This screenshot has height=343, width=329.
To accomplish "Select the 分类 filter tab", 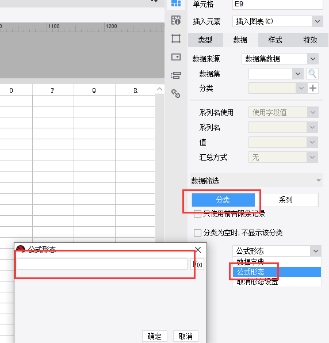I will [223, 200].
